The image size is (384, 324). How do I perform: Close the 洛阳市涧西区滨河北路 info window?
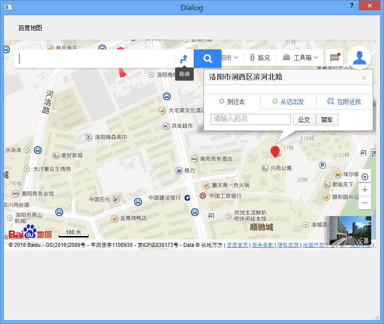click(363, 78)
